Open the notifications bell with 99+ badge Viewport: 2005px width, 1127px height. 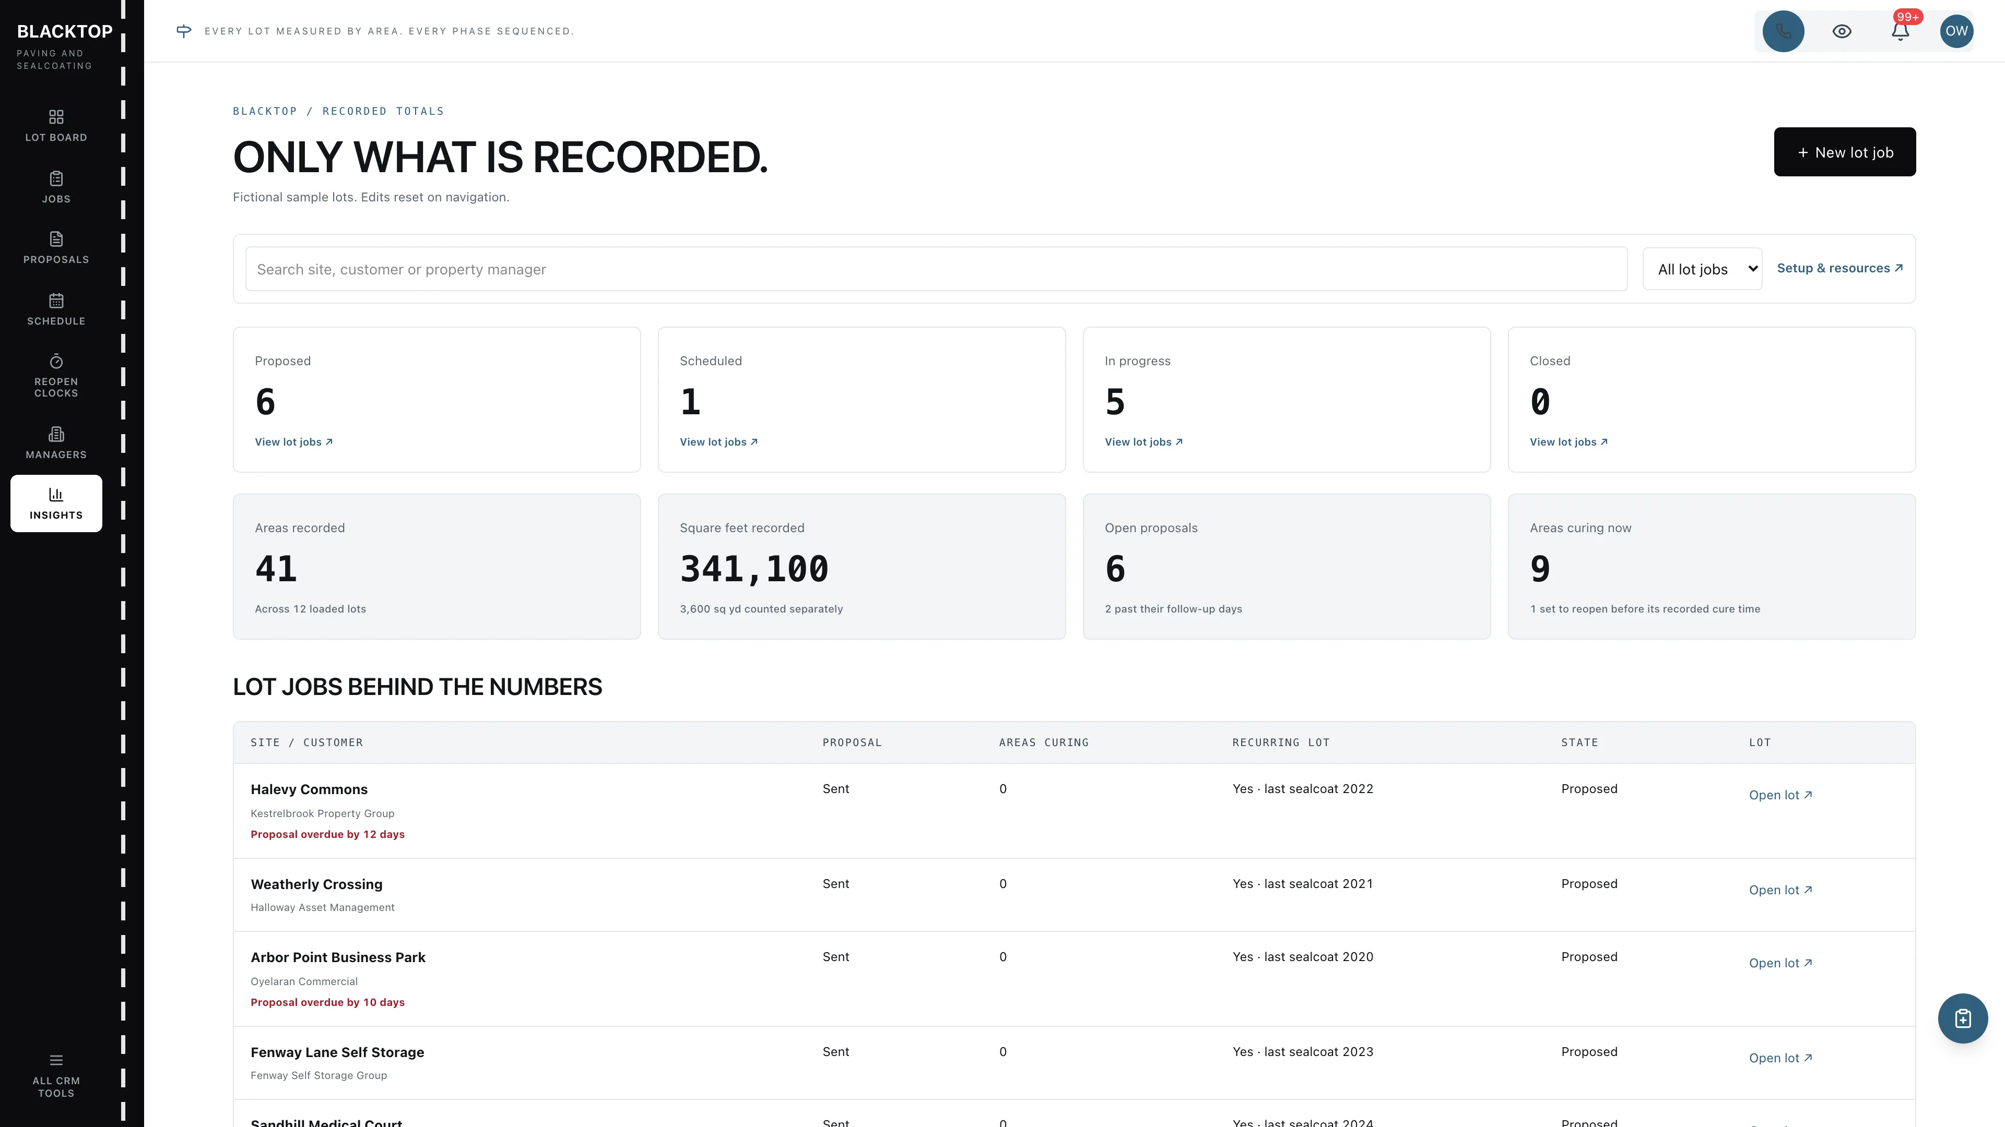(x=1900, y=31)
